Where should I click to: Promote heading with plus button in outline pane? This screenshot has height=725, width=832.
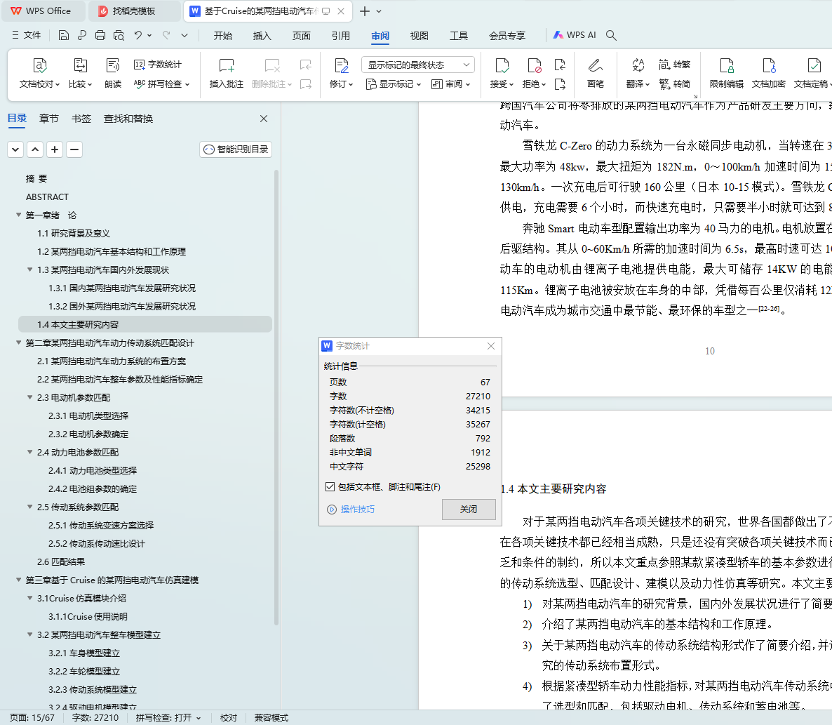[x=55, y=149]
